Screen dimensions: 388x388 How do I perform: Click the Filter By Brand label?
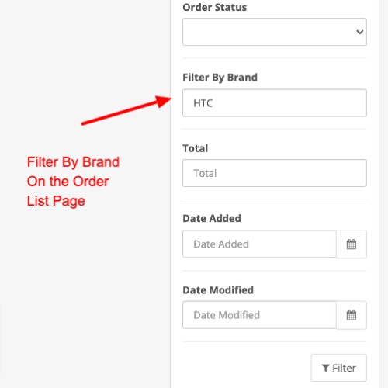point(220,78)
